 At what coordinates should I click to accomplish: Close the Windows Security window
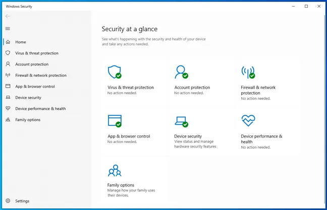(319, 6)
